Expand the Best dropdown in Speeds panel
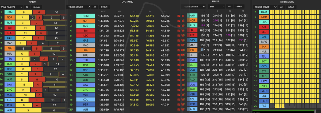This screenshot has height=113, width=321. 217,6
